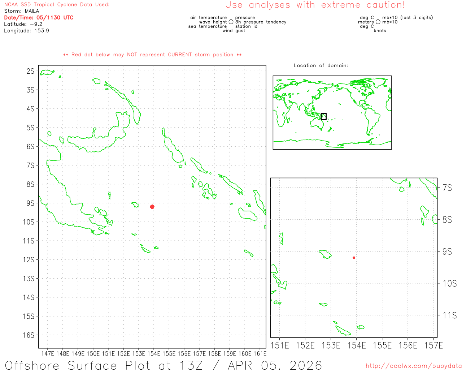This screenshot has height=370, width=462.
Task: Click the "3h pressure tendency" legend label
Action: pyautogui.click(x=261, y=22)
